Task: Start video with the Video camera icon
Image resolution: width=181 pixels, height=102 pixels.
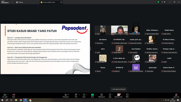Action: point(14,95)
